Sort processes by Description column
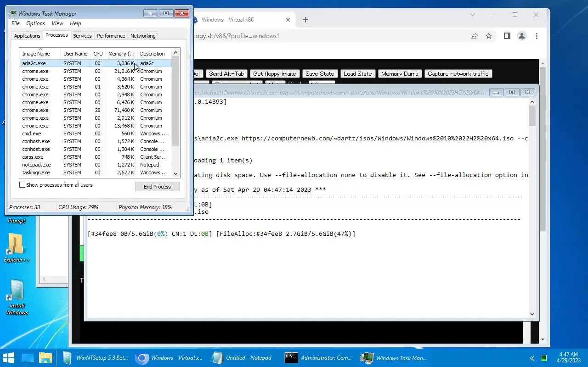Viewport: 588px width, 367px height. click(x=155, y=54)
